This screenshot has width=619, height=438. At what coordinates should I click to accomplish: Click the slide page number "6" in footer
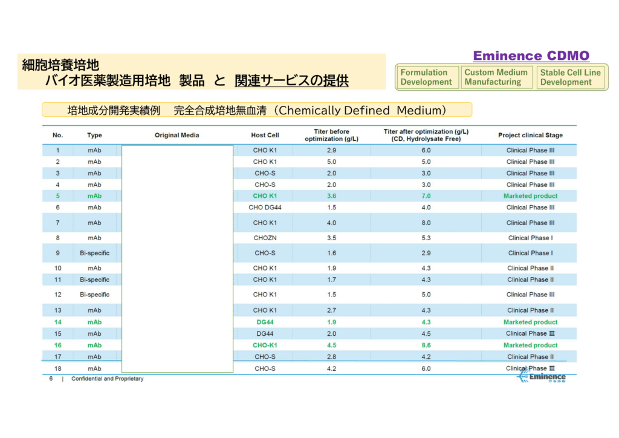(x=51, y=378)
